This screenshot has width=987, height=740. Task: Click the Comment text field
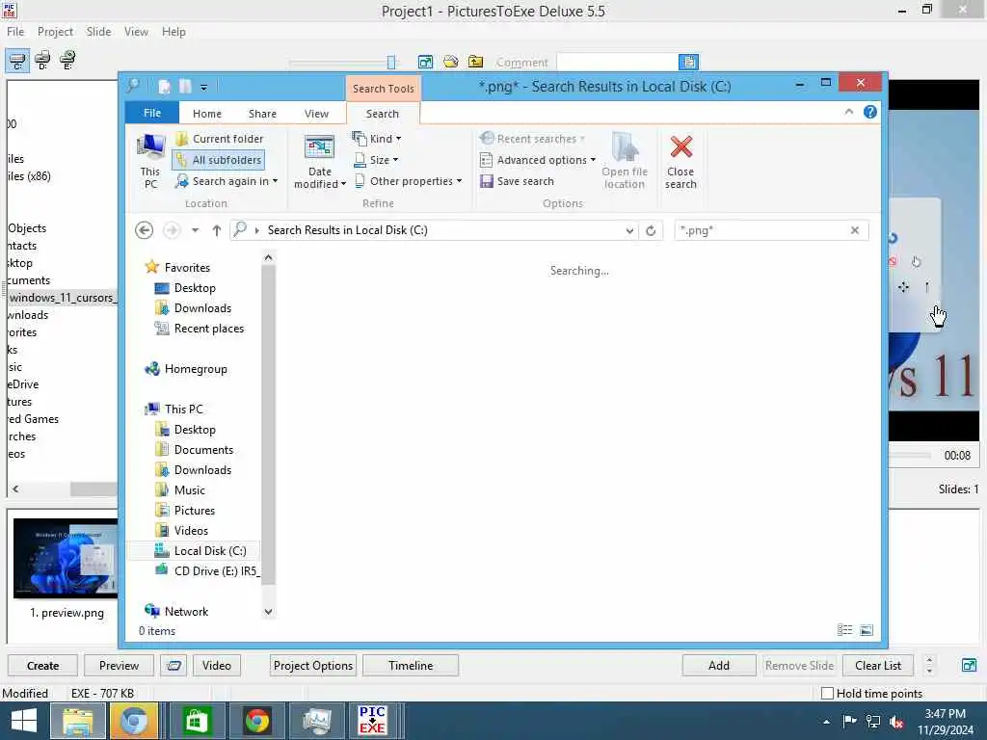point(618,62)
